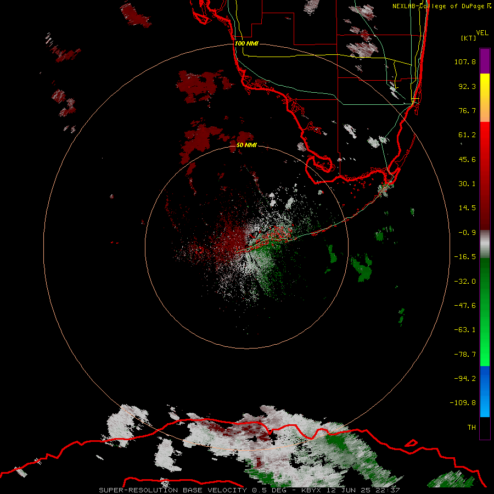Select the 30.1 legend value
Image resolution: width=494 pixels, height=494 pixels.
coord(467,184)
